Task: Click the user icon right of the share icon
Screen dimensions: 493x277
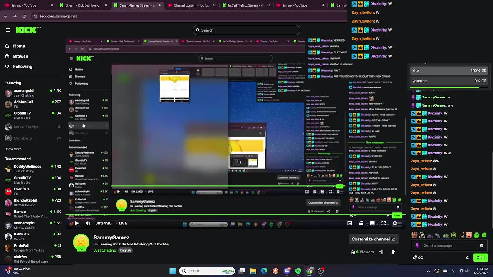Action: [393, 252]
